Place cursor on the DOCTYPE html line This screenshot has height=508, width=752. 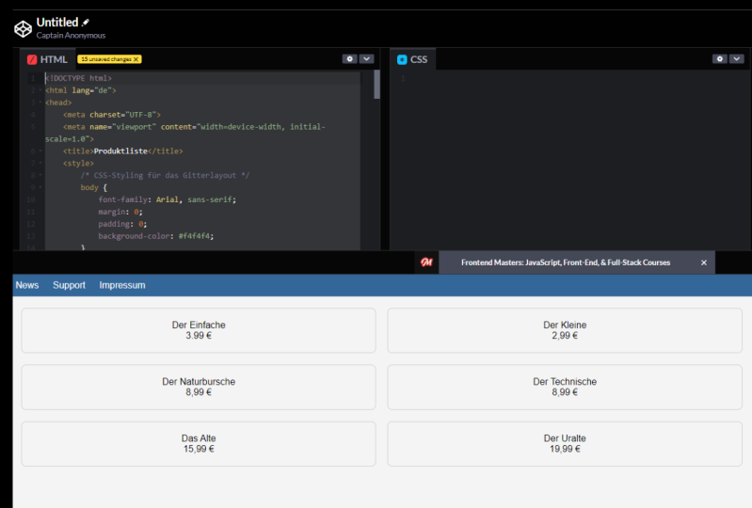point(79,78)
